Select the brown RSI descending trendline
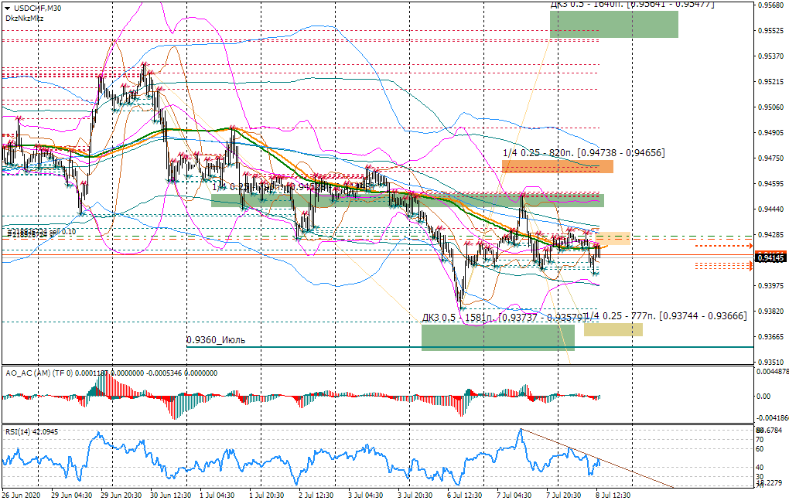The image size is (789, 504). click(597, 458)
